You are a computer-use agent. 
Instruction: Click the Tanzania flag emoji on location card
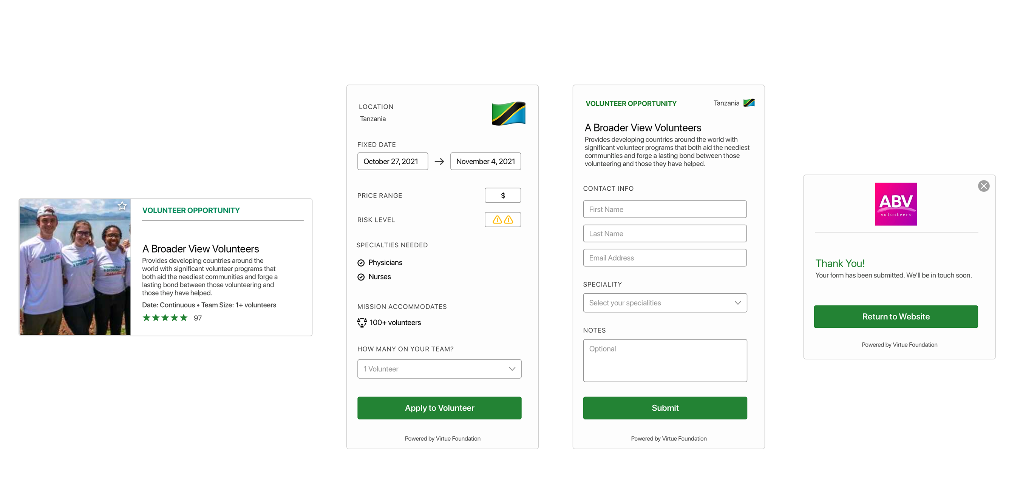click(508, 114)
